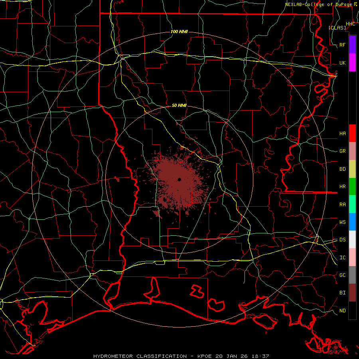Screen dimensions: 359x359
Task: Click the IC light-pink legend color block
Action: click(x=352, y=257)
